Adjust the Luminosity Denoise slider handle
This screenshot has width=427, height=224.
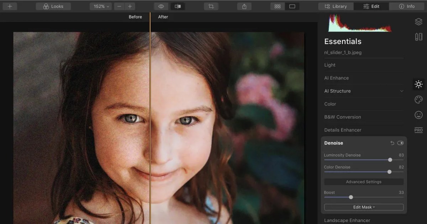[x=390, y=160]
